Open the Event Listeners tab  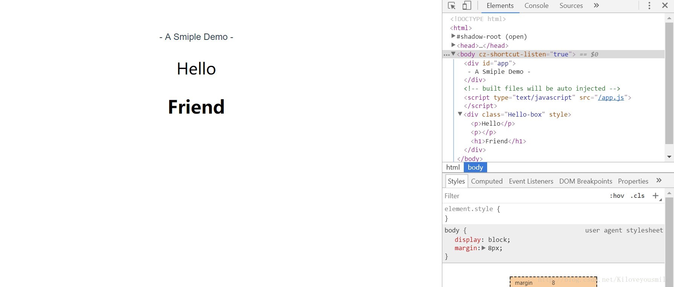click(531, 181)
